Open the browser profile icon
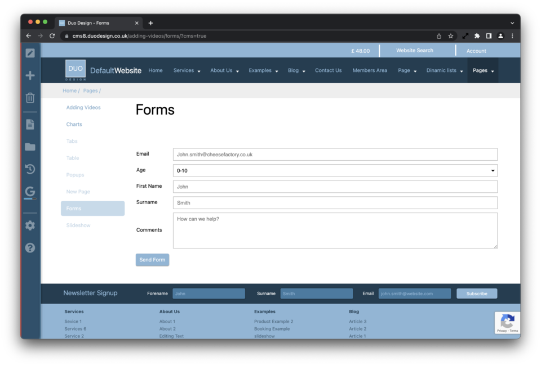Screen dimensions: 541x366 coord(500,36)
